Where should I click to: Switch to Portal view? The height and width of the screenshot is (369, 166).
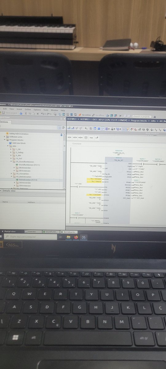click(9, 231)
